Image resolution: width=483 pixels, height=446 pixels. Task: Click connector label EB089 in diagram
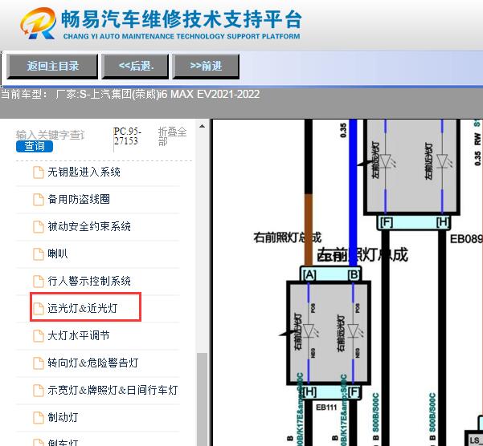coord(466,239)
